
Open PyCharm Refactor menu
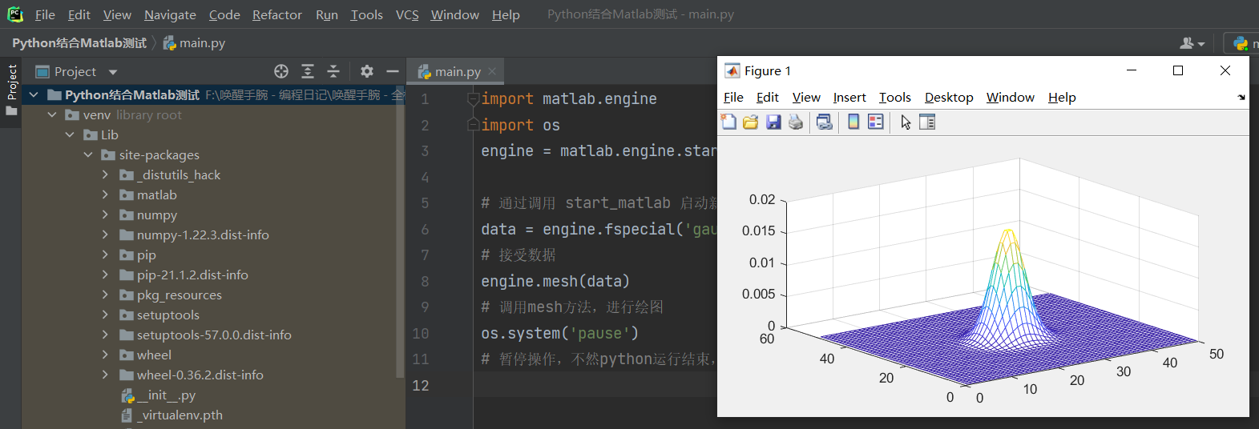277,14
